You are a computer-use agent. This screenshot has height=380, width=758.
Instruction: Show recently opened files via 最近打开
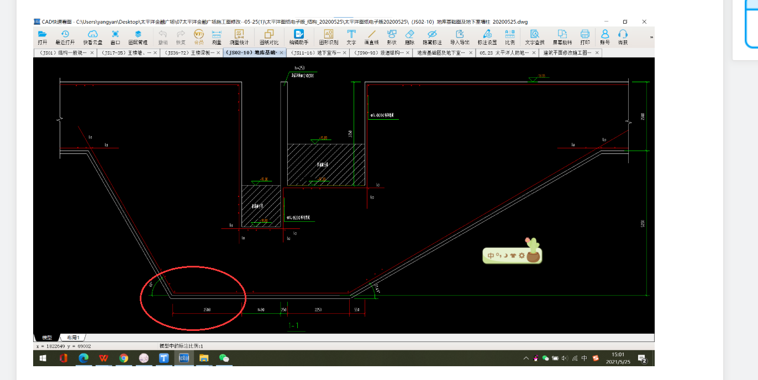pyautogui.click(x=65, y=37)
